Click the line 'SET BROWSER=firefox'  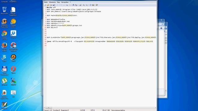click(x=56, y=19)
